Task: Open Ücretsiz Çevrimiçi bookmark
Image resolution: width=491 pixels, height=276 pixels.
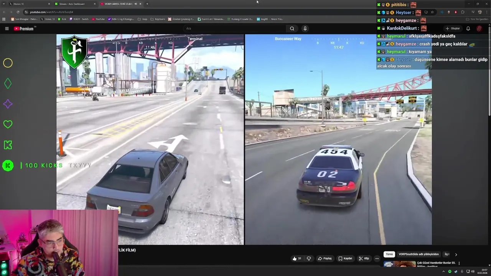Action: (x=181, y=19)
